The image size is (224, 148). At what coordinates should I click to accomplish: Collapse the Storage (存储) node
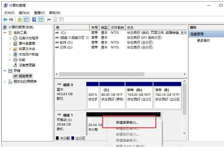click(5, 71)
